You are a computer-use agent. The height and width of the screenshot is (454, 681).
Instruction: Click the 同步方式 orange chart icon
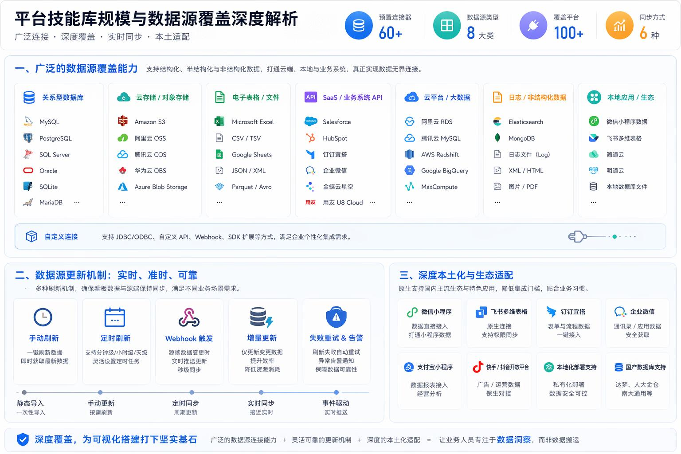tap(619, 26)
